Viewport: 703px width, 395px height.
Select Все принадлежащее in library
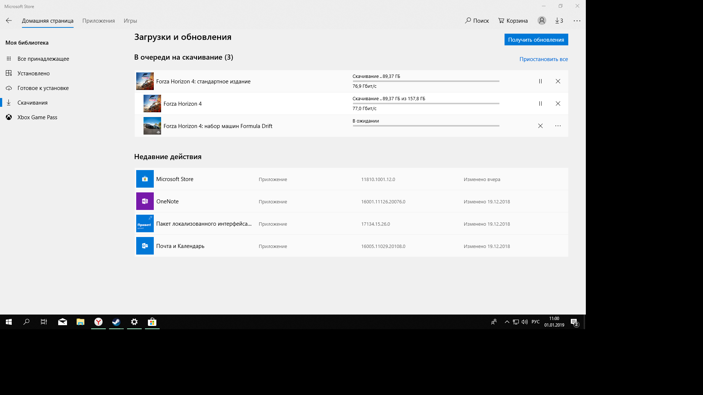click(x=43, y=59)
